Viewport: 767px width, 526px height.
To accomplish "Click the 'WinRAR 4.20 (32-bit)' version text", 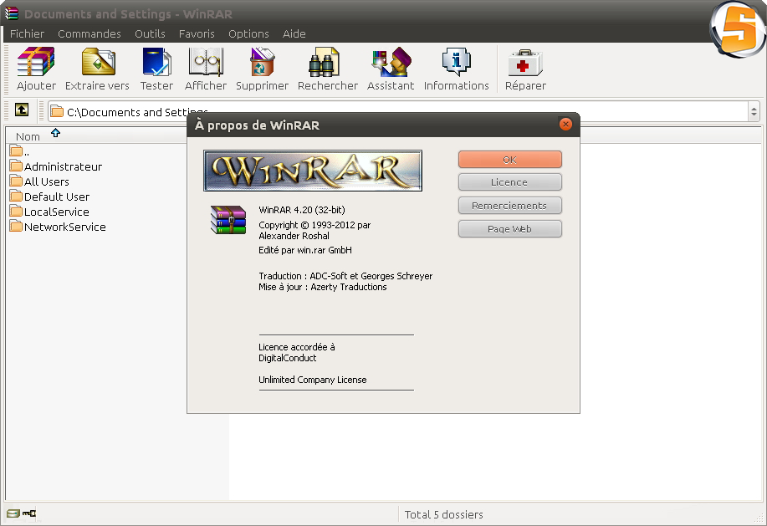I will click(x=302, y=210).
